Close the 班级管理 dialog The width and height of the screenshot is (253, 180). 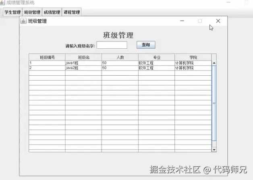(x=218, y=21)
